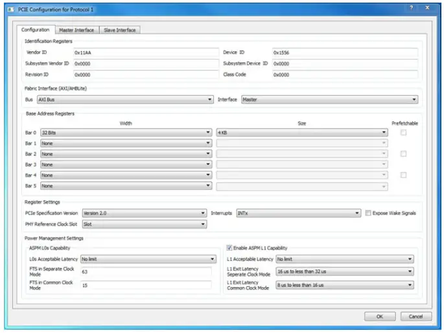The width and height of the screenshot is (444, 333).
Task: Open the PHY Reference Clock Slot dropdown
Action: [144, 224]
